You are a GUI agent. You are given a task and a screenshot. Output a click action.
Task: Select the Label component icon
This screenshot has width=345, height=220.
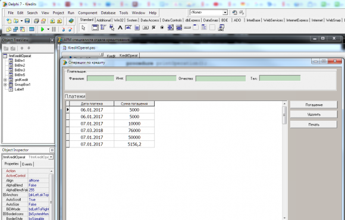coord(120,28)
